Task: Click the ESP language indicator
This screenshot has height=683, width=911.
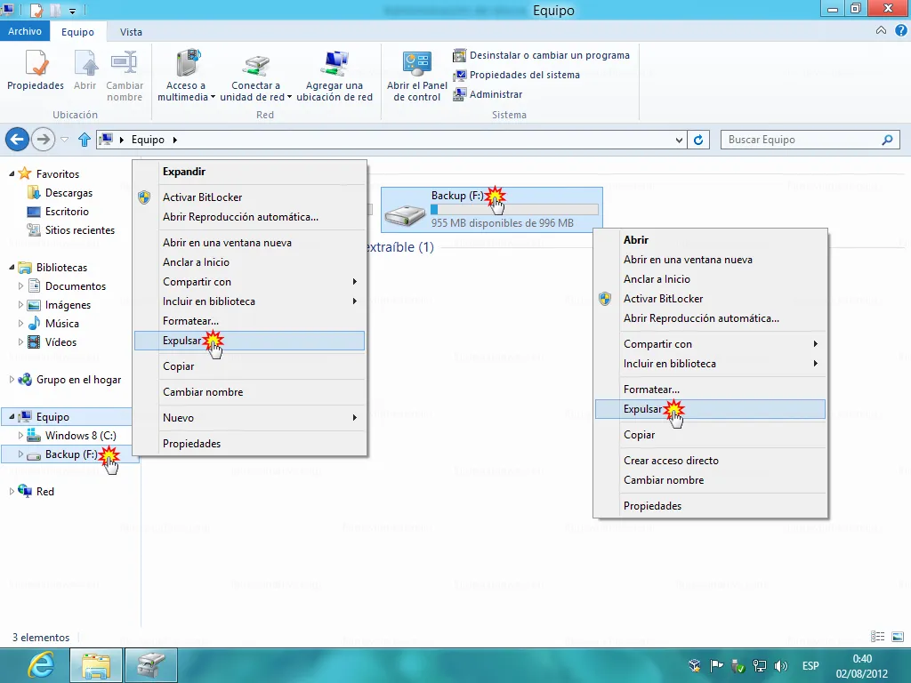Action: click(810, 666)
